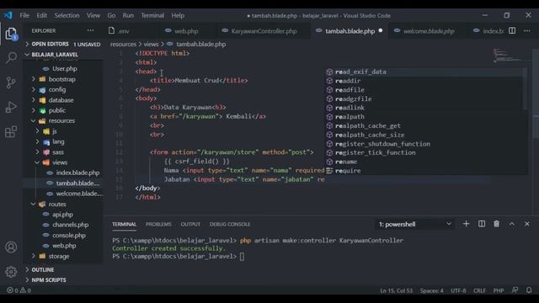The width and height of the screenshot is (539, 303).
Task: Switch to KaryawanController.php tab
Action: click(264, 31)
